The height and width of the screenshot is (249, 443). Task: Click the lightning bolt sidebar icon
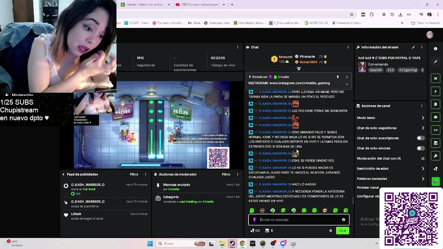tap(436, 91)
